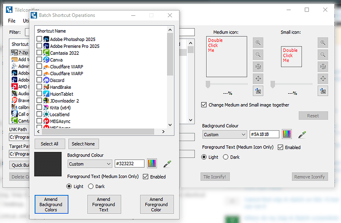Viewport: 341px width, 223px height.
Task: Click the Discord icon in the list
Action: pyautogui.click(x=46, y=80)
